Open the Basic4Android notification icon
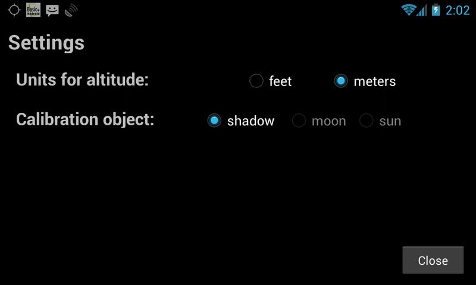The image size is (476, 285). [33, 10]
